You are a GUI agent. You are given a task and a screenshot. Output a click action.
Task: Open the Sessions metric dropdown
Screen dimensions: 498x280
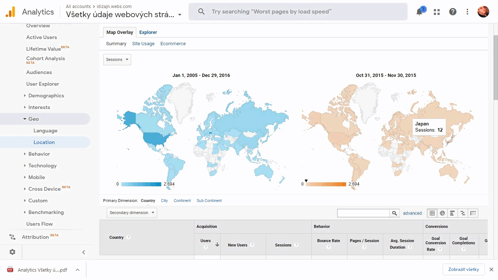[x=117, y=59]
